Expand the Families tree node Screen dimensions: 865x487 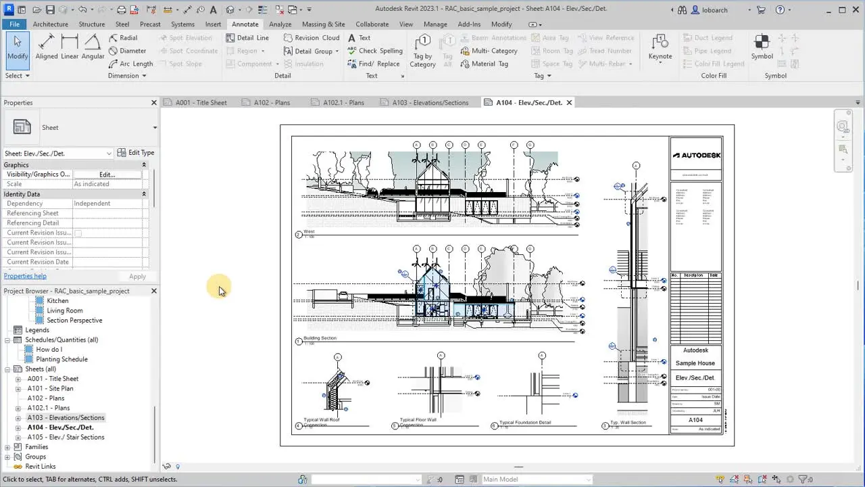[x=7, y=447]
